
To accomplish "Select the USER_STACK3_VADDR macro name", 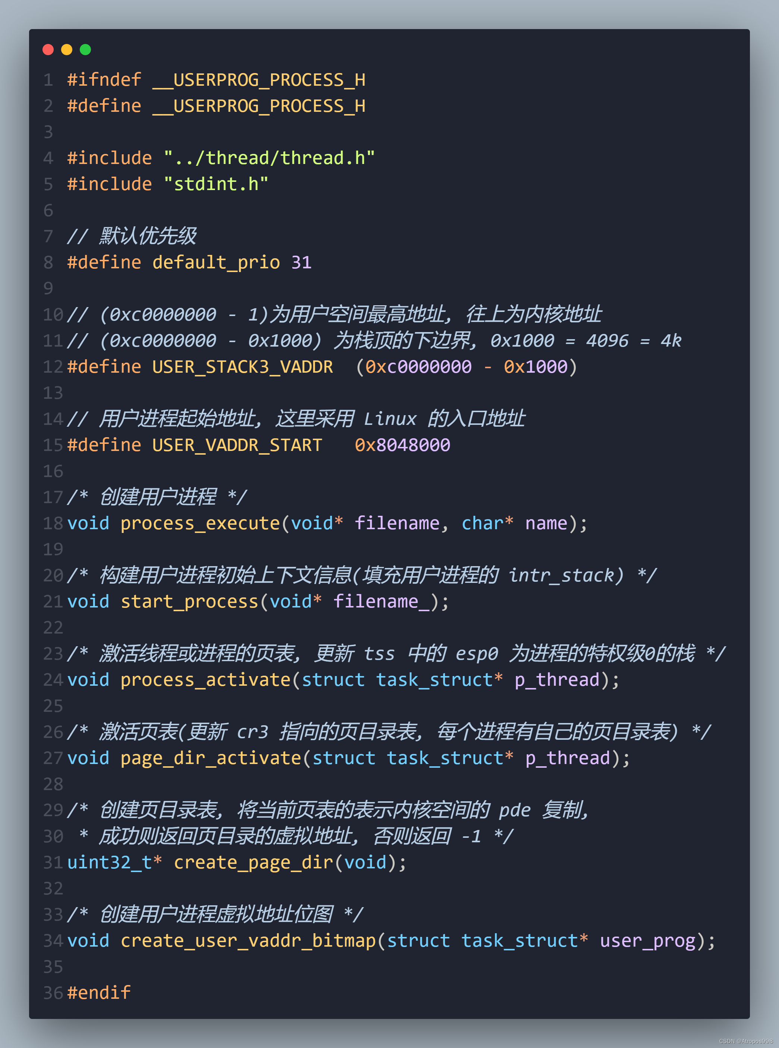I will point(242,367).
